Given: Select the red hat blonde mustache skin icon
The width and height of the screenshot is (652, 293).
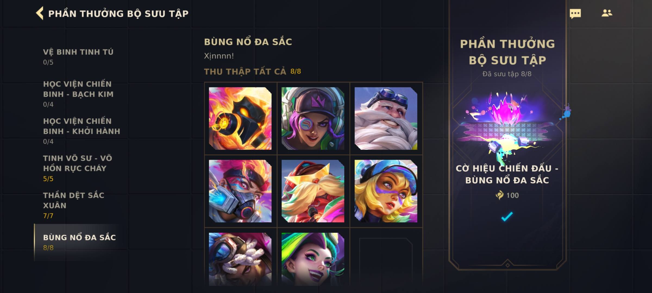Looking at the screenshot, I should 313,191.
